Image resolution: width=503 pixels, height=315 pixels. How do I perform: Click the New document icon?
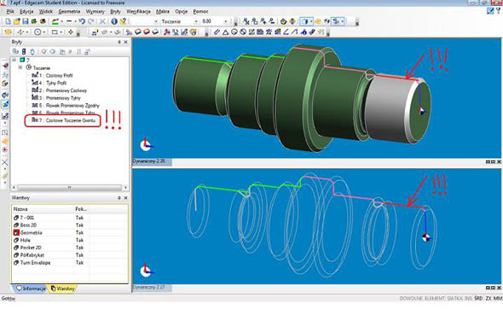coord(8,21)
